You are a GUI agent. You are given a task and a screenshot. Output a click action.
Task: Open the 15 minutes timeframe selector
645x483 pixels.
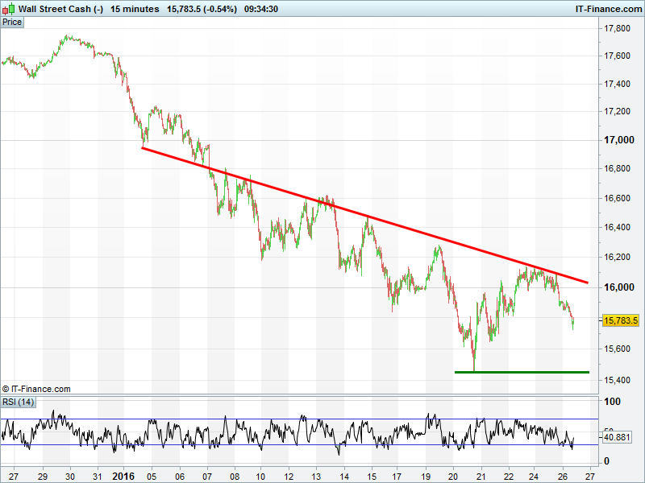[135, 9]
